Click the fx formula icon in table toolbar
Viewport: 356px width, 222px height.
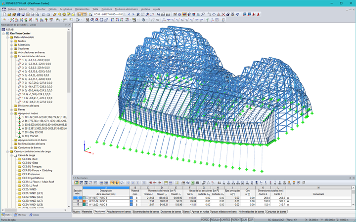pyautogui.click(x=208, y=183)
